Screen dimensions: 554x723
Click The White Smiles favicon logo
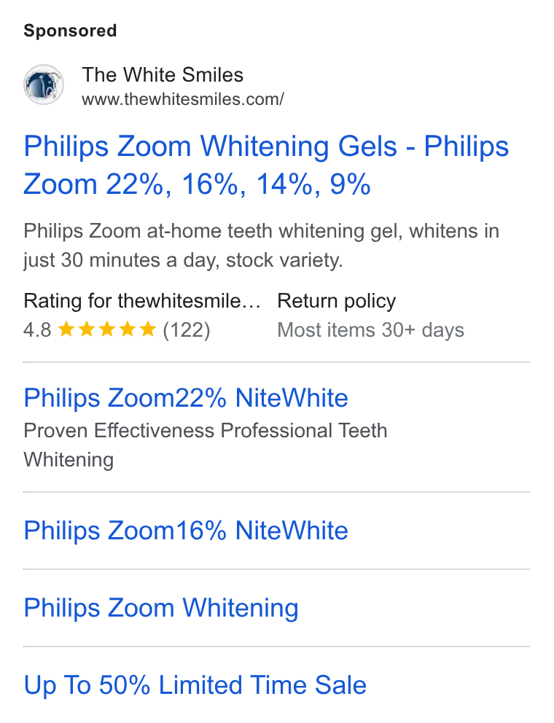coord(44,85)
